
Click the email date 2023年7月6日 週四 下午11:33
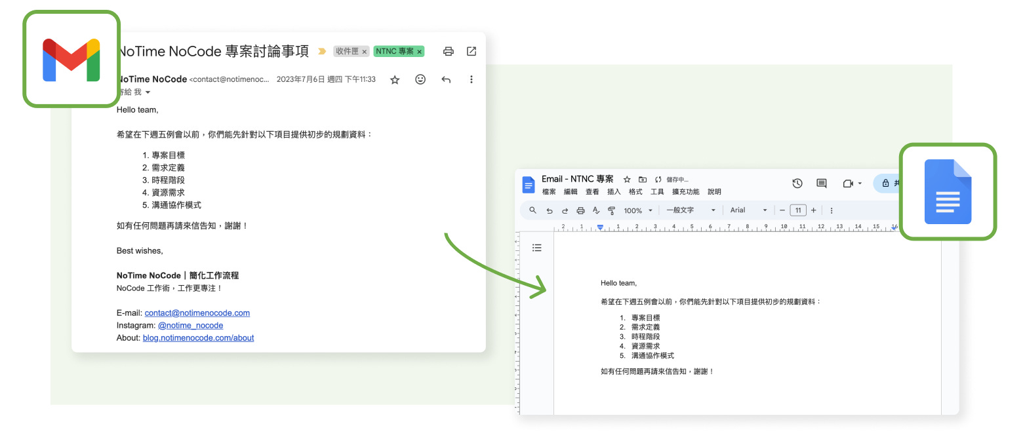[326, 79]
